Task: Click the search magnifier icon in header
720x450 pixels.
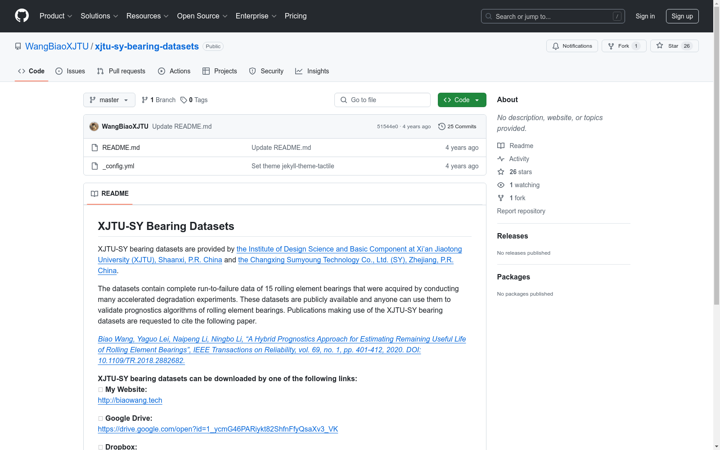Action: tap(489, 16)
